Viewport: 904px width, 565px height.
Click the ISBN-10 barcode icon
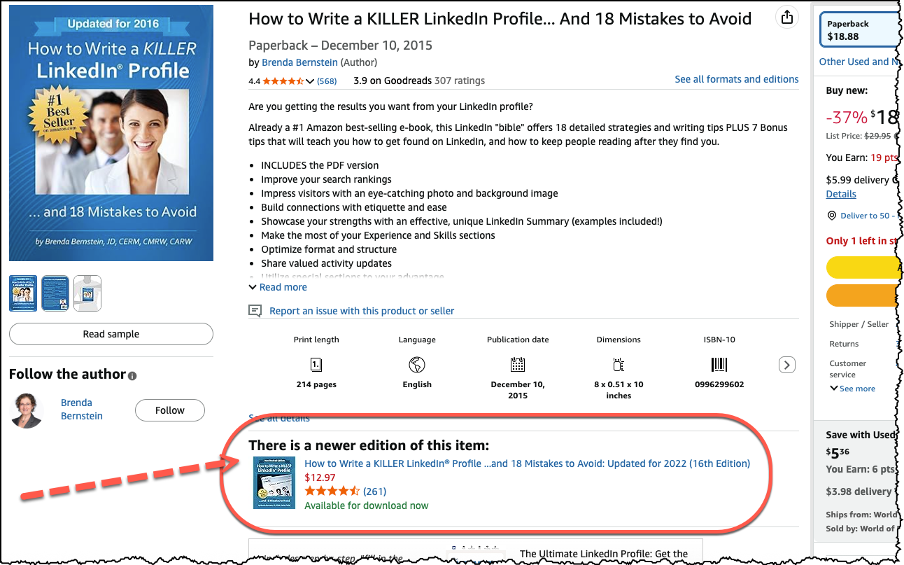pyautogui.click(x=719, y=365)
